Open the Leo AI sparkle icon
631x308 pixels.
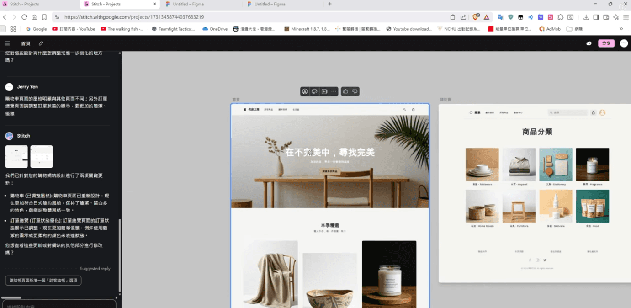point(616,17)
